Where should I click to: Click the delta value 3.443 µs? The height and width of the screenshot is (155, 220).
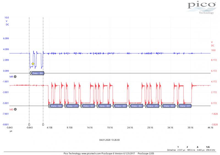[201, 150]
